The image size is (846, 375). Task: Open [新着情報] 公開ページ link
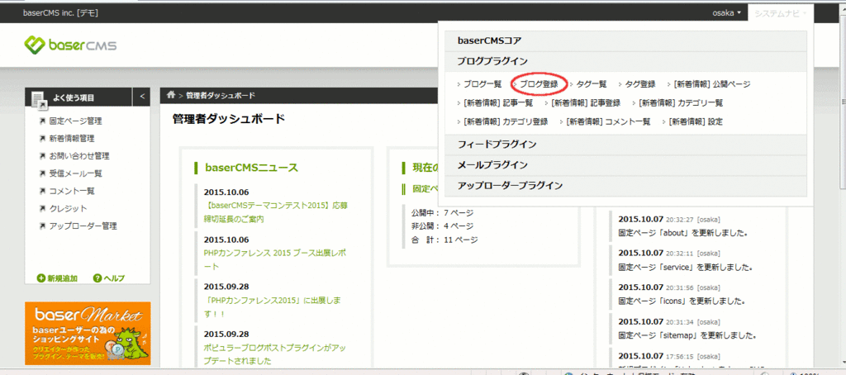(711, 84)
